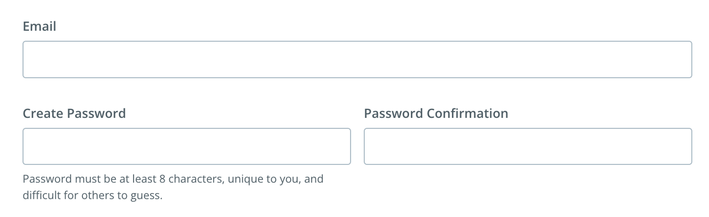Viewport: 709px width, 217px height.
Task: Click the Email input field
Action: tap(357, 59)
